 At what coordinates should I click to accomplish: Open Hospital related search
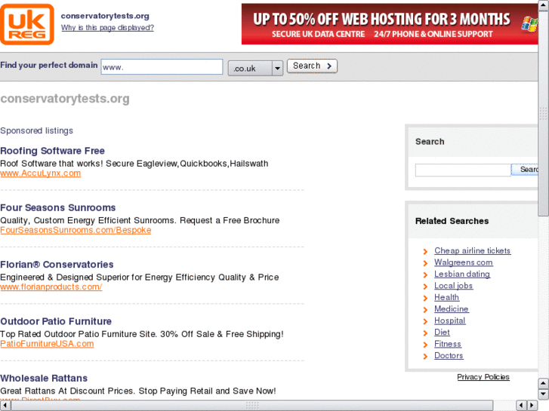(x=449, y=321)
